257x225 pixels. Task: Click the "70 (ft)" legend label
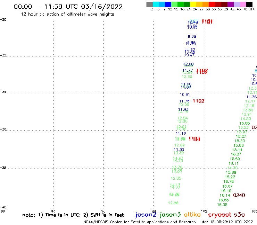(x=248, y=9)
